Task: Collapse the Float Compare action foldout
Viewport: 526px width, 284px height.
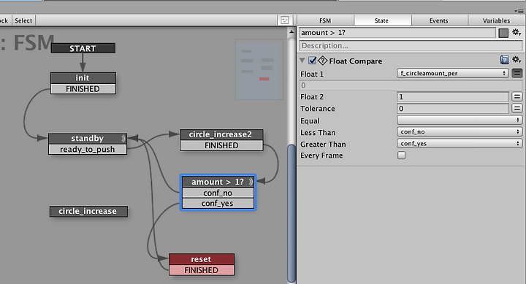Action: coord(302,61)
